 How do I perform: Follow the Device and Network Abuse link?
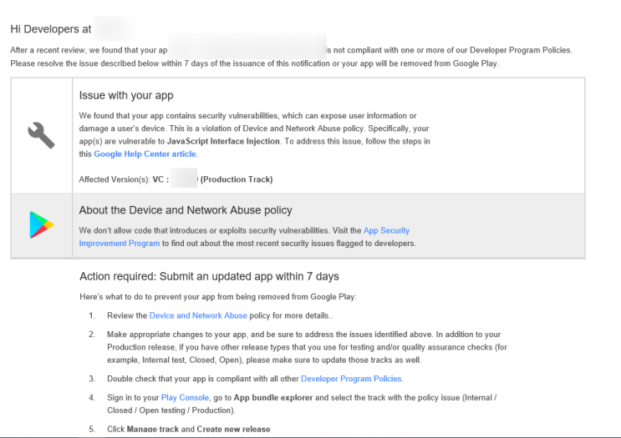coord(198,315)
